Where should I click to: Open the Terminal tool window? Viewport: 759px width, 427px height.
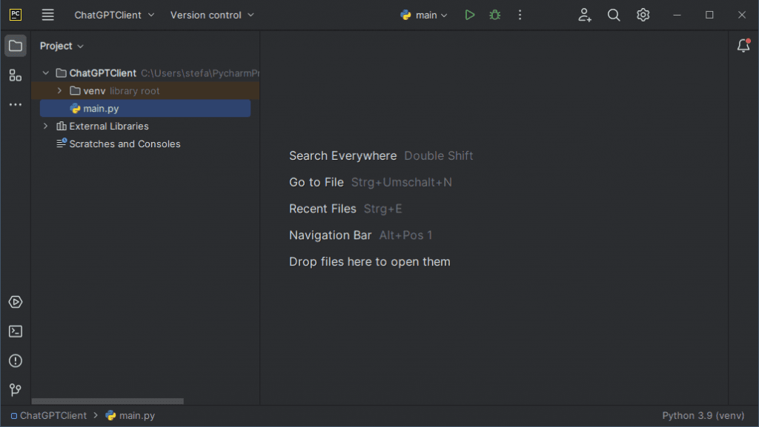tap(16, 332)
